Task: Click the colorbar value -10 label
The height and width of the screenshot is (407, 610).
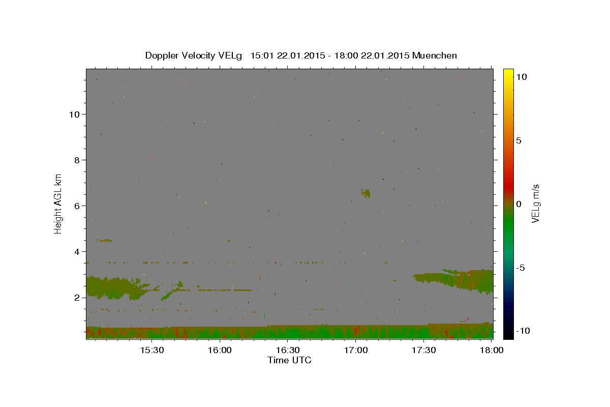Action: [x=523, y=331]
